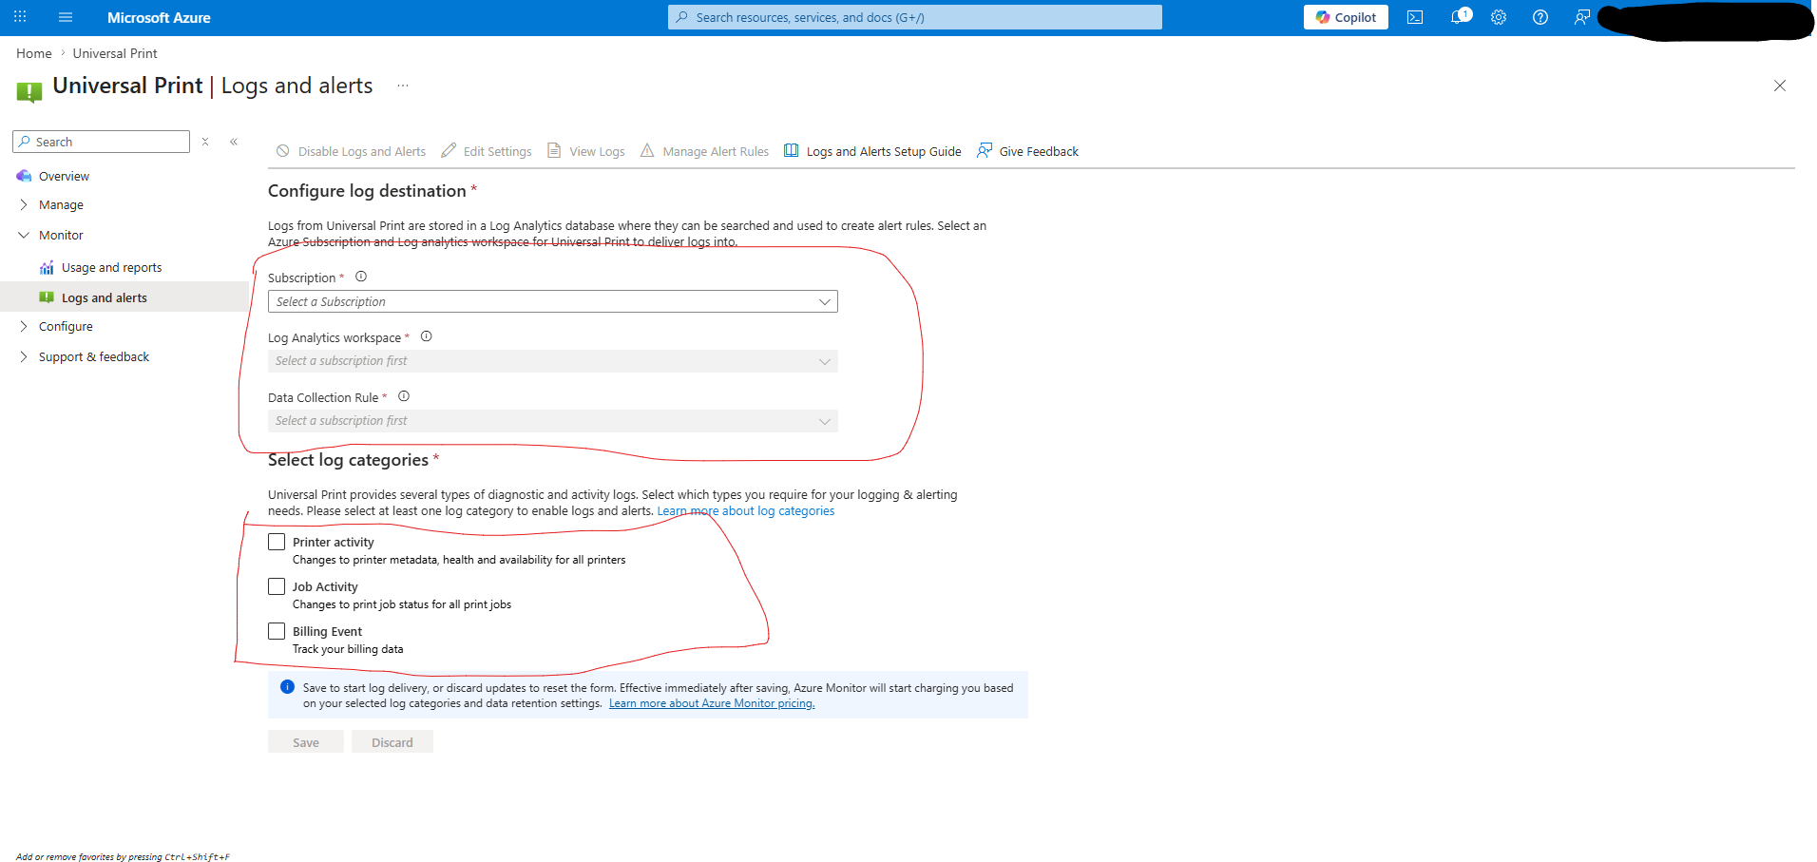
Task: Click the Usage and reports chart icon
Action: point(47,268)
